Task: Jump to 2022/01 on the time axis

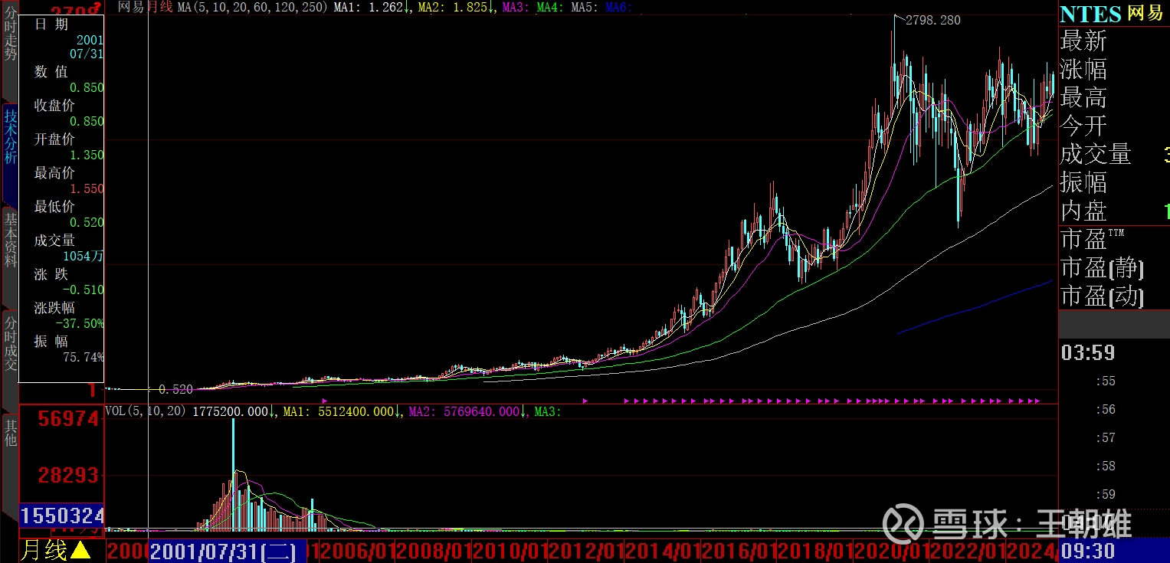Action: click(968, 551)
